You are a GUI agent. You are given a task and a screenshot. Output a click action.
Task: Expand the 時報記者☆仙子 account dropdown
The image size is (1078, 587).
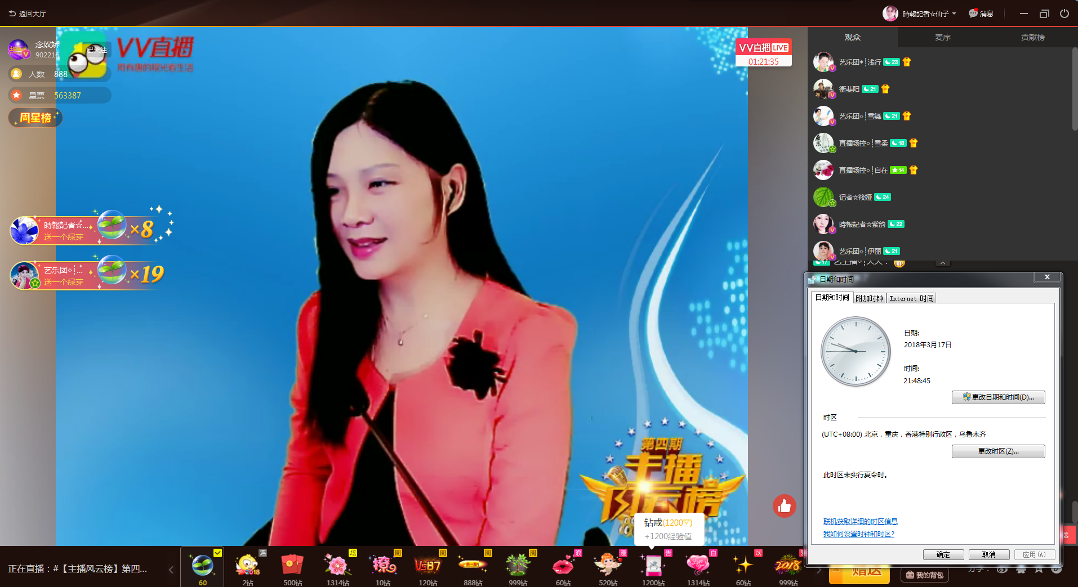click(954, 14)
